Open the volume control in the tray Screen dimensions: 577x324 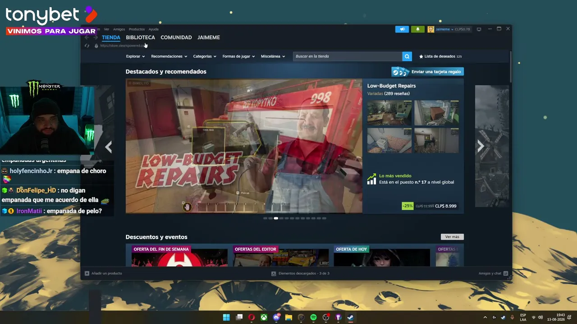click(540, 317)
